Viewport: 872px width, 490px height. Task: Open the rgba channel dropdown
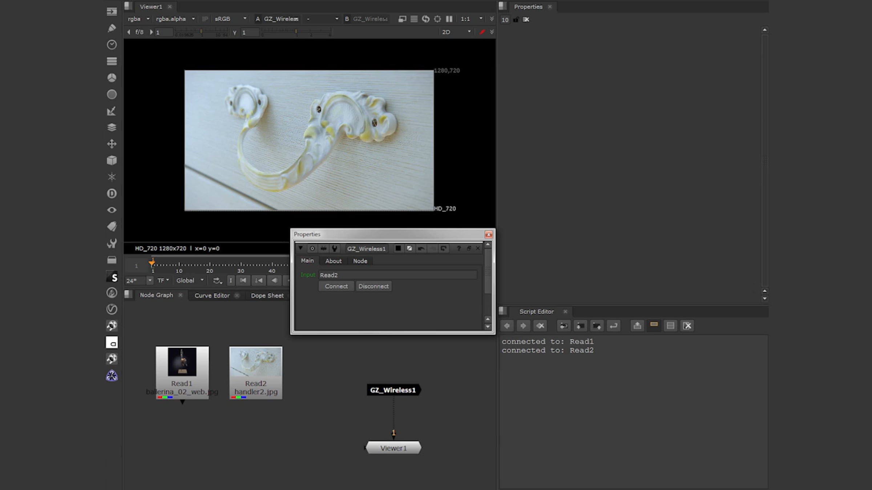[x=138, y=19]
